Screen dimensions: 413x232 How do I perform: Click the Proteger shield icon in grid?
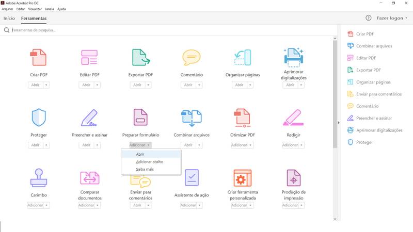pyautogui.click(x=39, y=118)
